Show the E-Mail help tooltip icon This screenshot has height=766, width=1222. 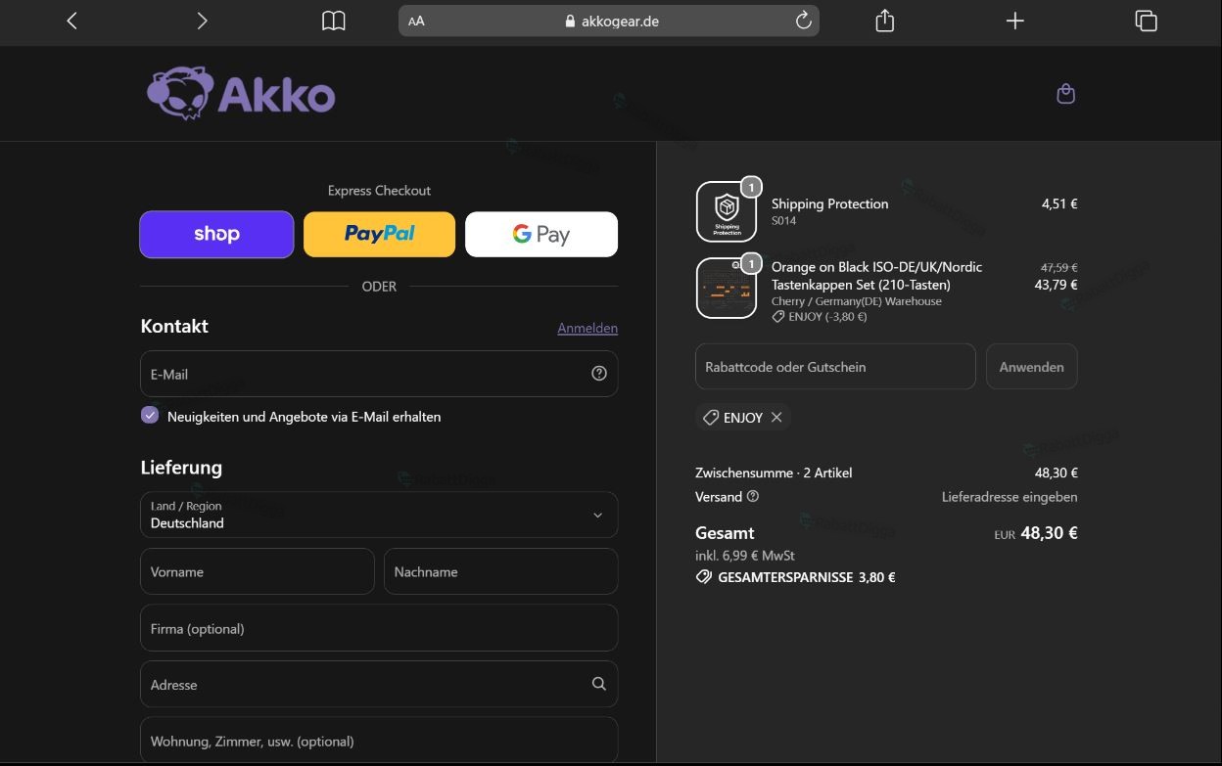pyautogui.click(x=599, y=374)
